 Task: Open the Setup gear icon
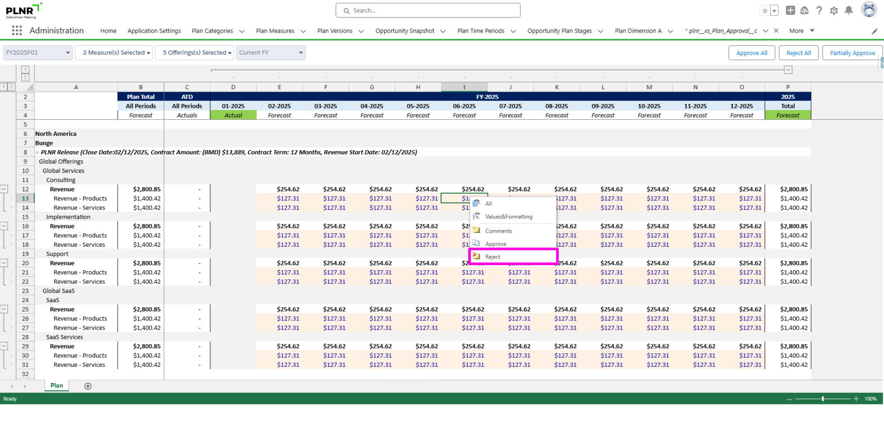tap(834, 10)
